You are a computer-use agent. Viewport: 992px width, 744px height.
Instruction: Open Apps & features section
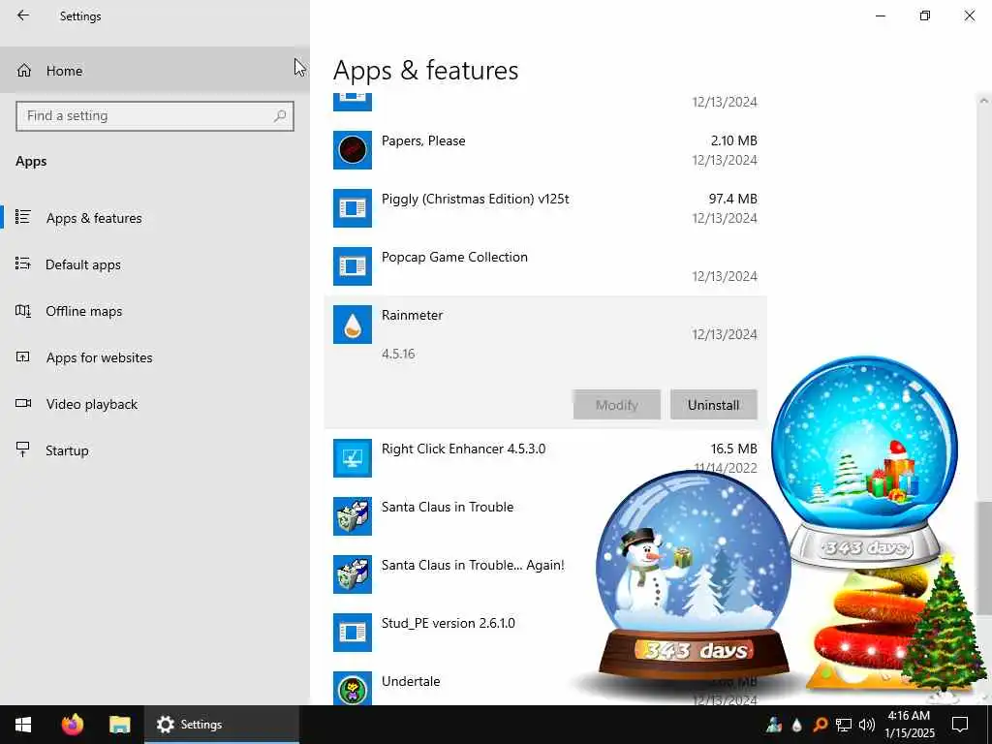(x=154, y=218)
